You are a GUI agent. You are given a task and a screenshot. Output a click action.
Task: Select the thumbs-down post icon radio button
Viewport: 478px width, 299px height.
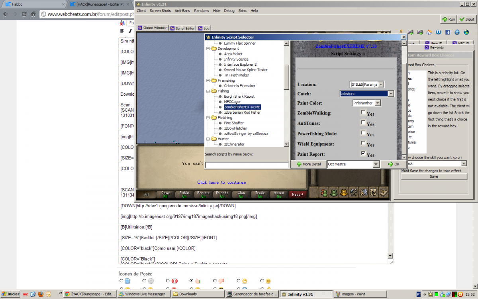(215, 281)
